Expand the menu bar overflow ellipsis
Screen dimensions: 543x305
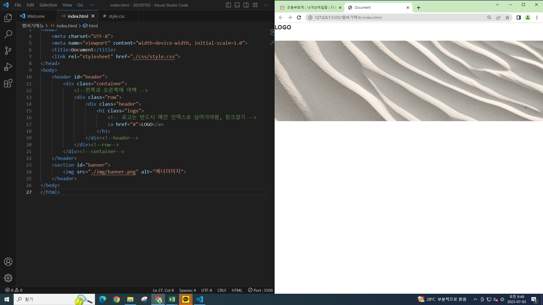[x=92, y=5]
